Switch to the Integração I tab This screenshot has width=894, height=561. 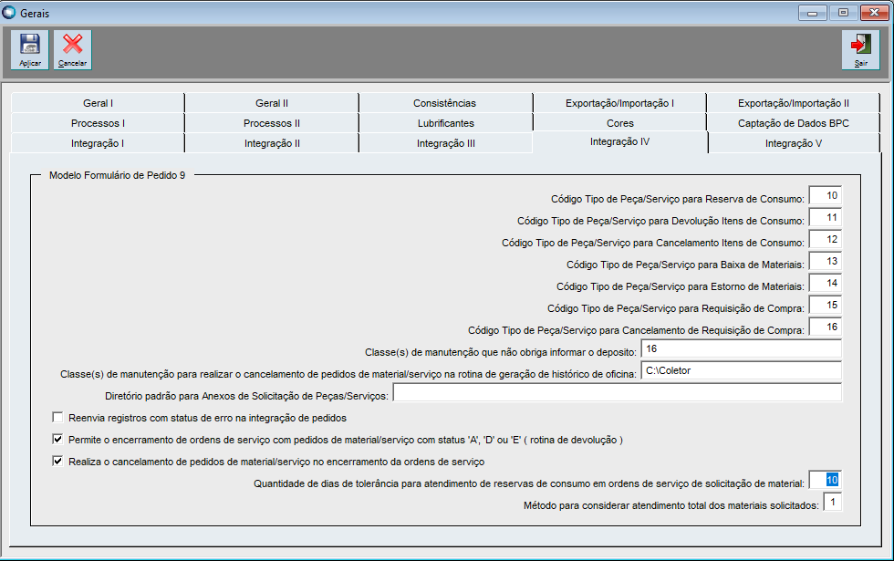[98, 143]
